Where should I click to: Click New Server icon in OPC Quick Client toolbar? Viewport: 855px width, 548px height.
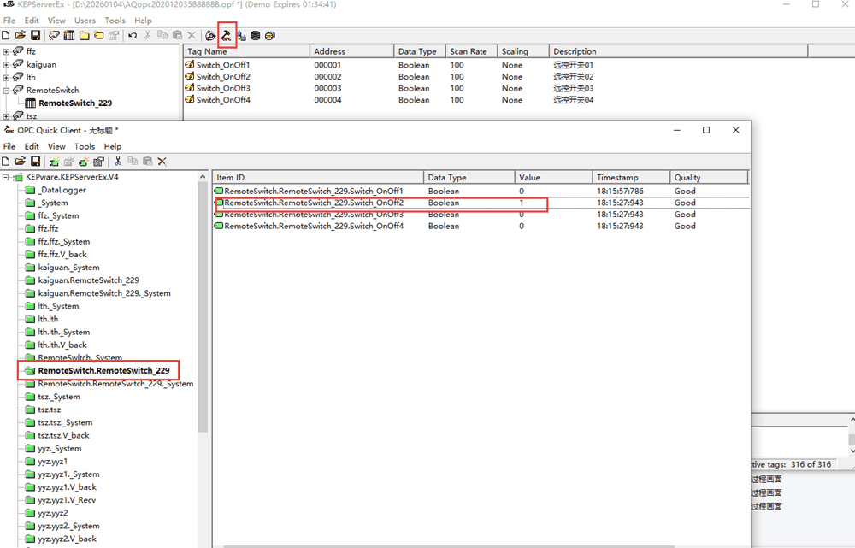click(54, 161)
